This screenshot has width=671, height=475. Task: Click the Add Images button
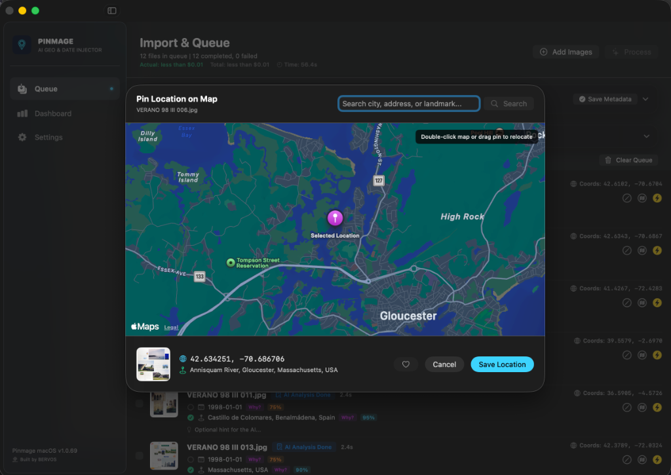click(x=566, y=52)
